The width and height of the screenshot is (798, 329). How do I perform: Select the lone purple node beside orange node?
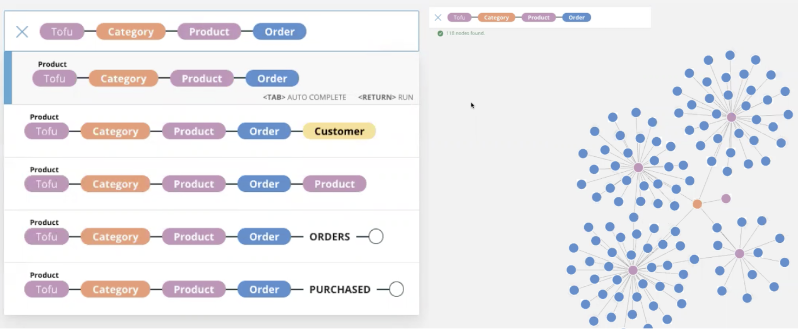pos(726,198)
